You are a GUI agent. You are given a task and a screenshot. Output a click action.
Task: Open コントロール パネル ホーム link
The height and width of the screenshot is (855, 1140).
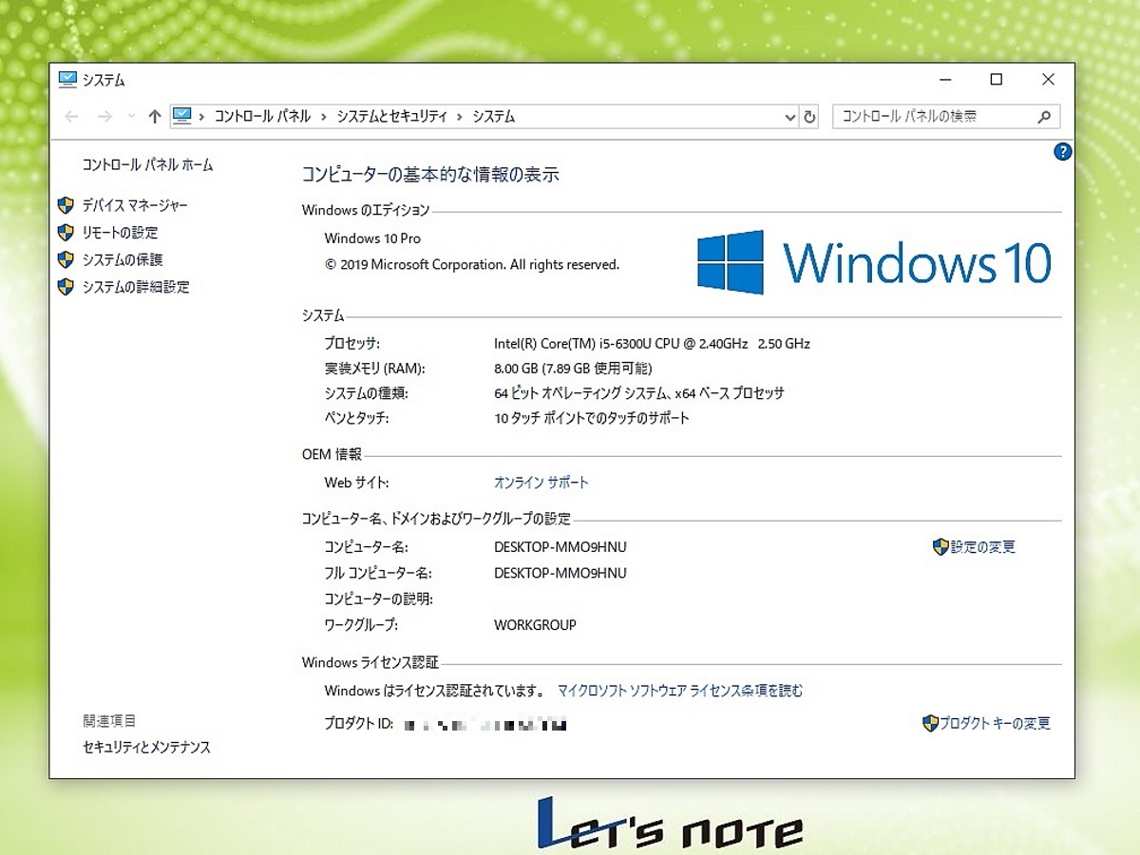(148, 165)
